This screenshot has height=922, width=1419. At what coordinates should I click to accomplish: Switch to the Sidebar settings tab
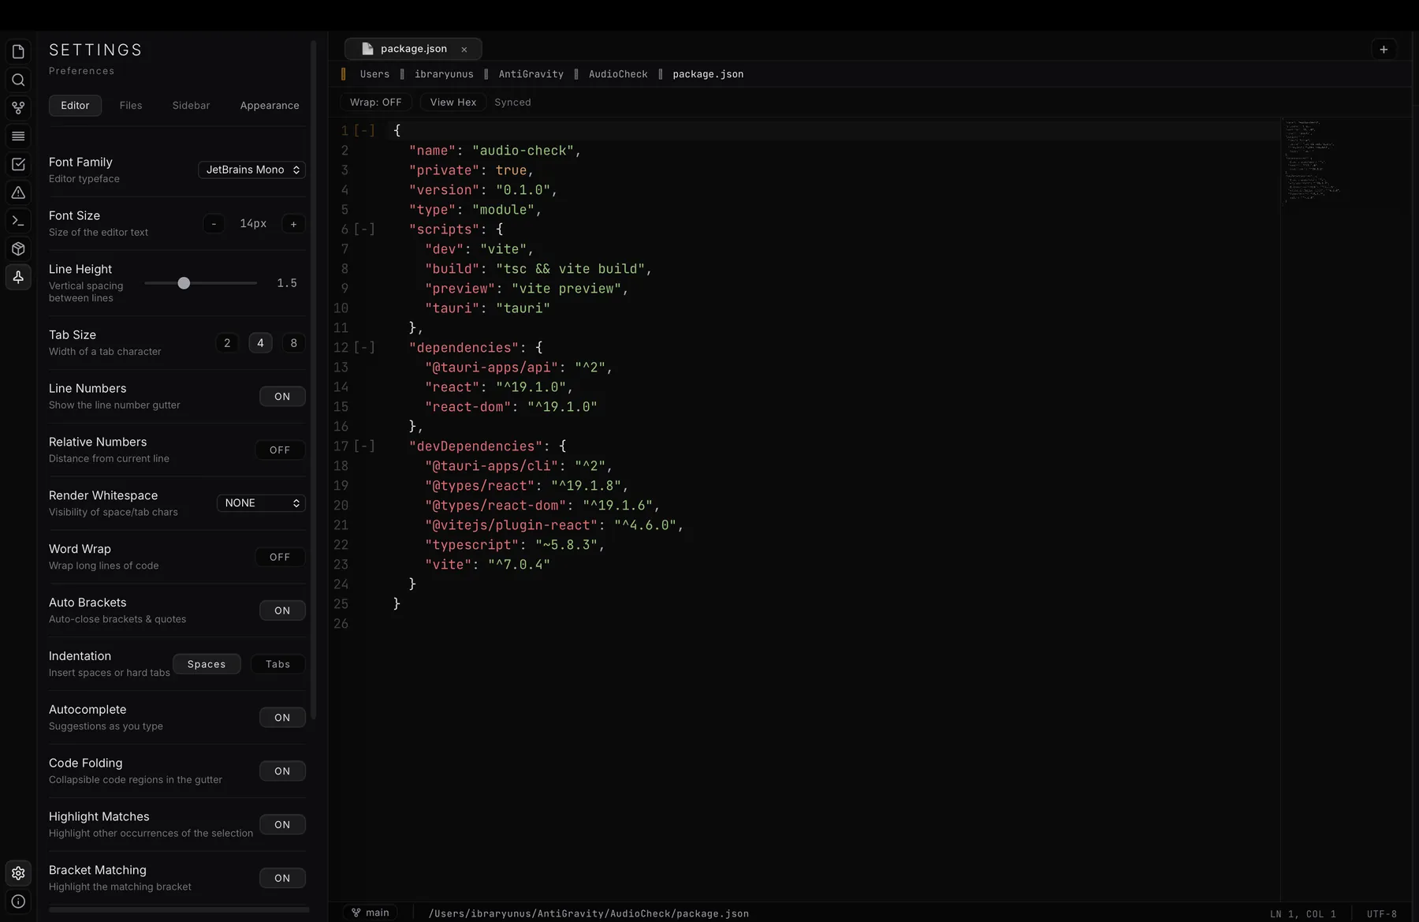pos(191,106)
